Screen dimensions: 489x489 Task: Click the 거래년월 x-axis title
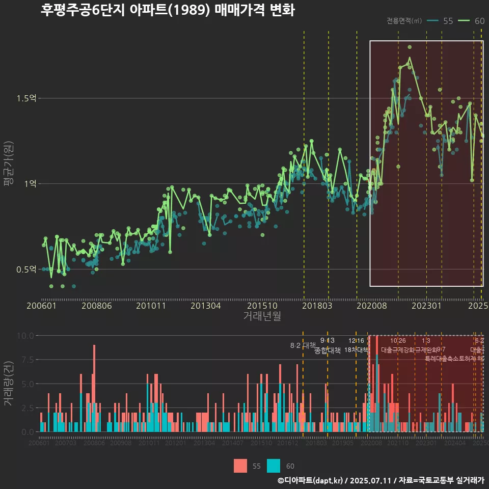click(x=262, y=316)
